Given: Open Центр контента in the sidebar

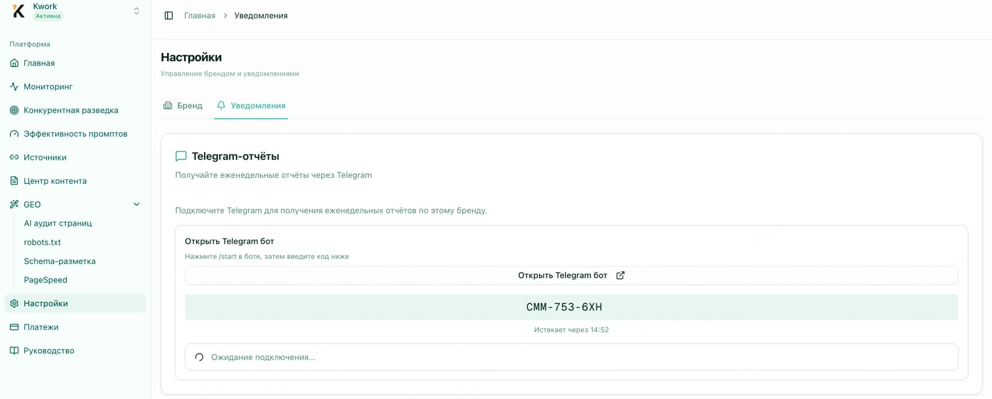Looking at the screenshot, I should [x=55, y=181].
